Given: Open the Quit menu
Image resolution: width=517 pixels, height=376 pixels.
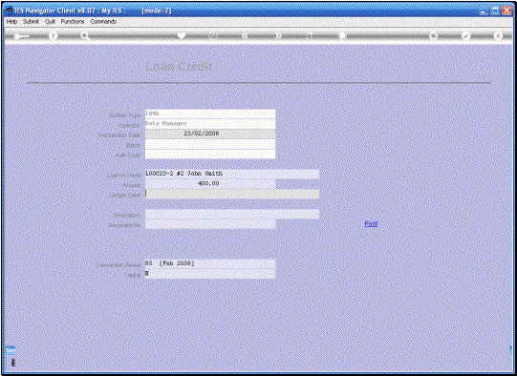Looking at the screenshot, I should [50, 21].
